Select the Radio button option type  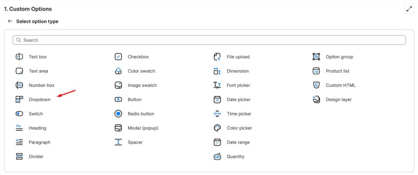(140, 114)
